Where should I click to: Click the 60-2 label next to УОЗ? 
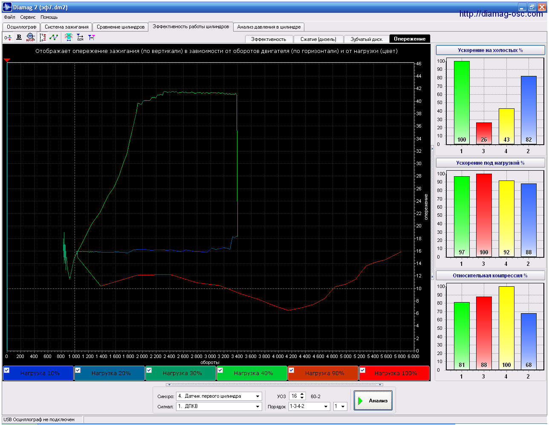pyautogui.click(x=315, y=396)
